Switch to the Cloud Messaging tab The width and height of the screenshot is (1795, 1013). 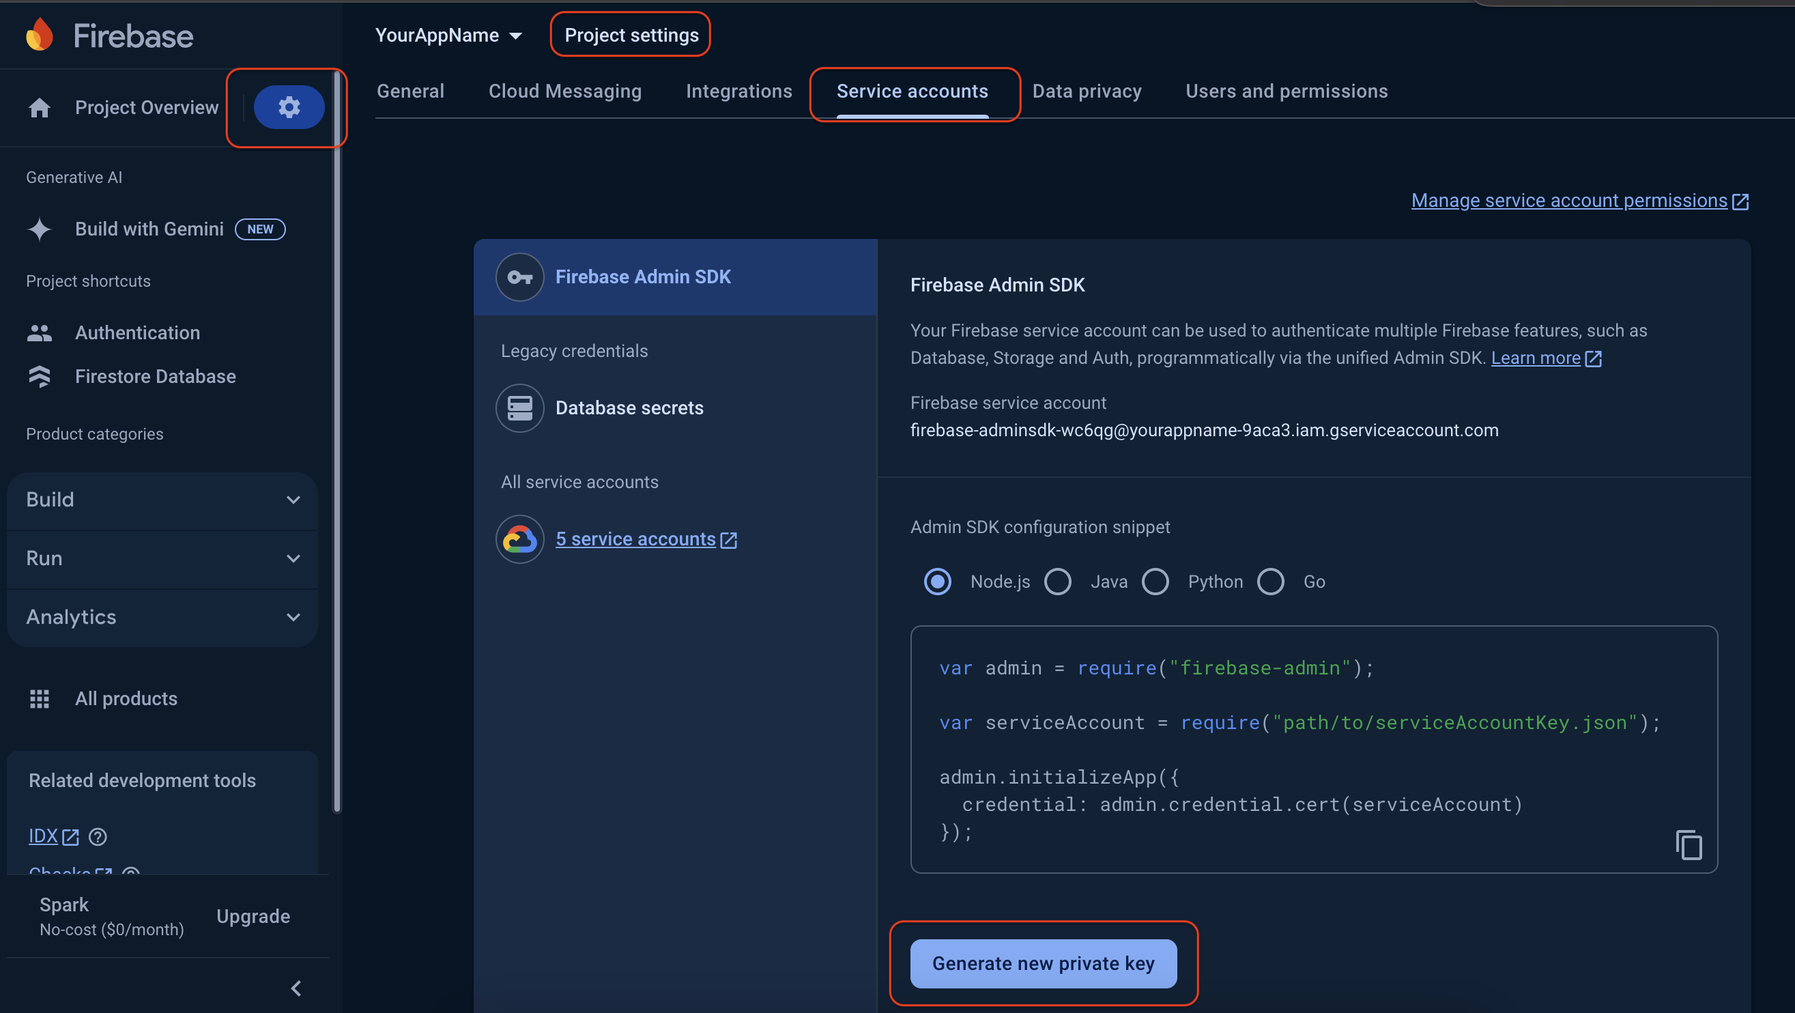point(564,91)
